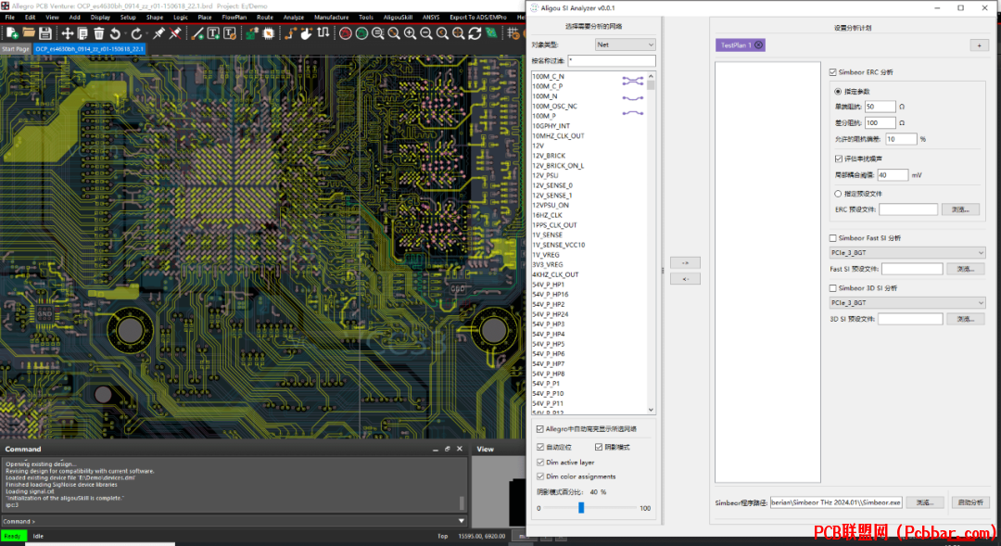Image resolution: width=1001 pixels, height=546 pixels.
Task: Undo the last action in Allegro
Action: pos(115,33)
